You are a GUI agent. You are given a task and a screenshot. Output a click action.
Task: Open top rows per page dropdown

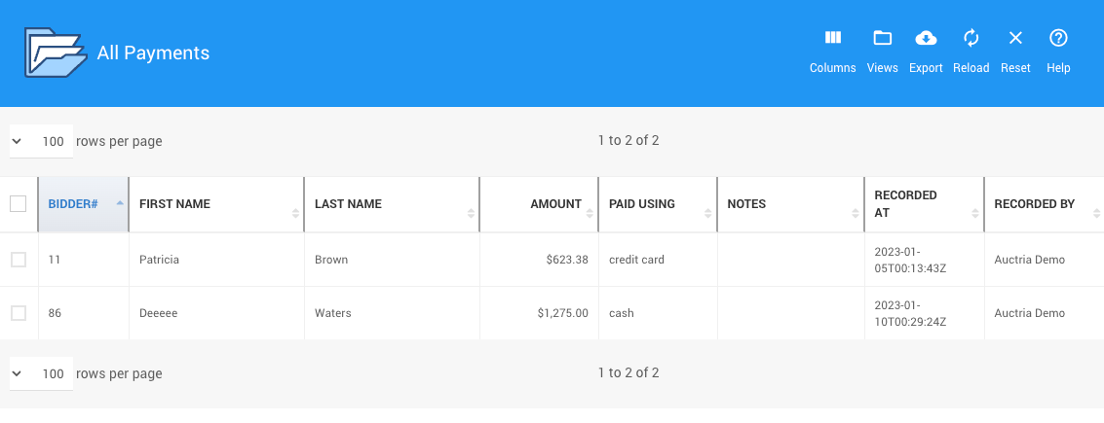point(41,141)
